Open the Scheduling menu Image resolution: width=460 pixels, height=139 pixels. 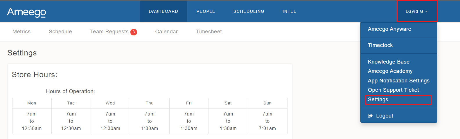(249, 11)
